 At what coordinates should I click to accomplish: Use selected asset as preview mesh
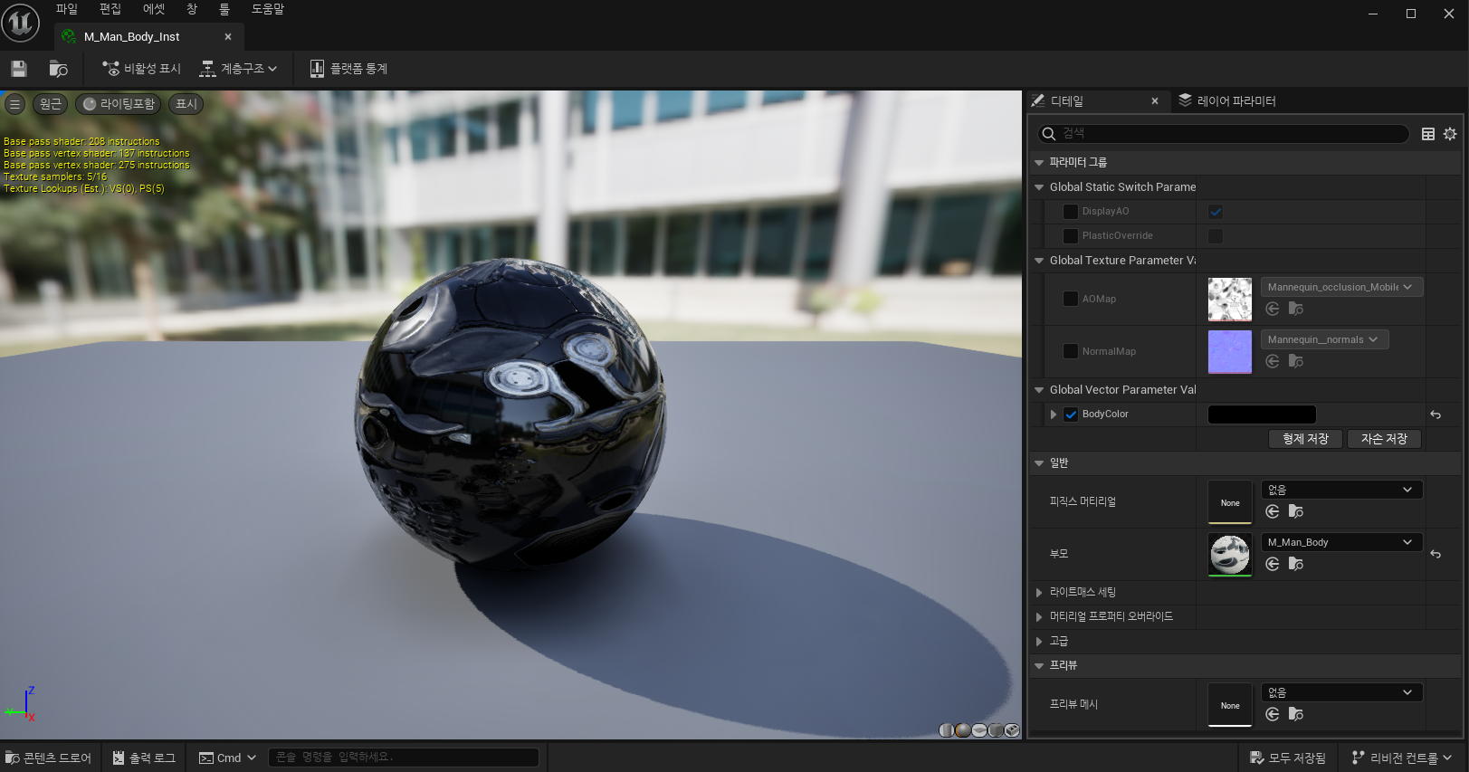click(x=1273, y=714)
